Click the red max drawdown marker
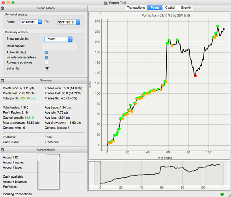Image resolution: width=231 pixels, height=197 pixels. pyautogui.click(x=195, y=76)
